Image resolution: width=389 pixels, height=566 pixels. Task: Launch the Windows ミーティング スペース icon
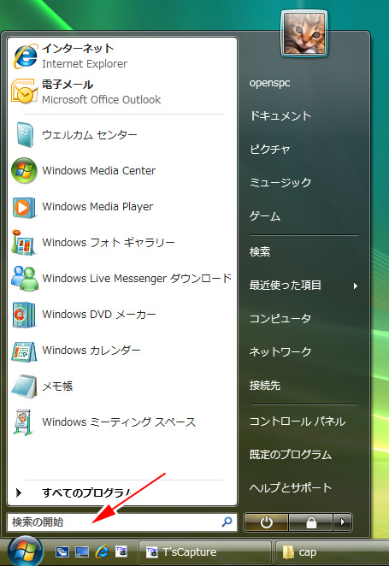(x=24, y=422)
